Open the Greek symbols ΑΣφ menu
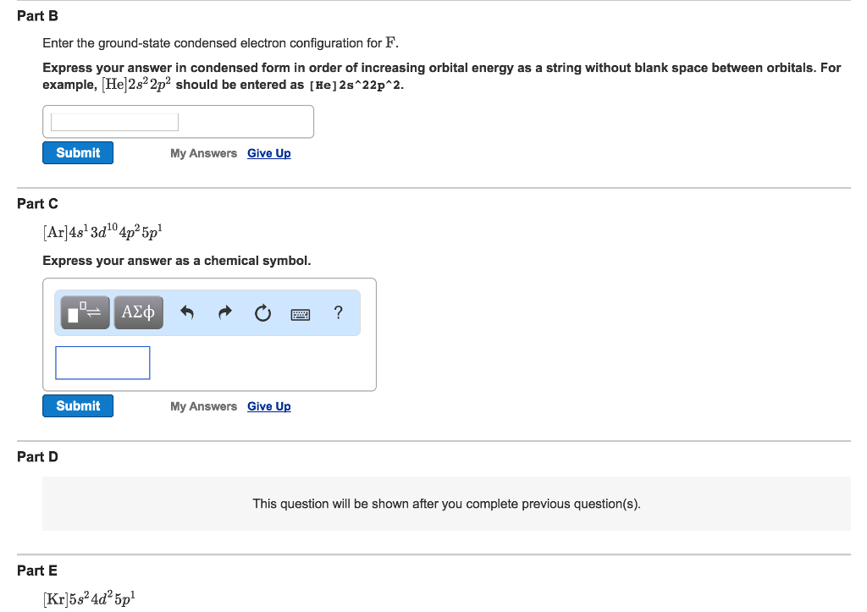The width and height of the screenshot is (867, 612). [138, 313]
